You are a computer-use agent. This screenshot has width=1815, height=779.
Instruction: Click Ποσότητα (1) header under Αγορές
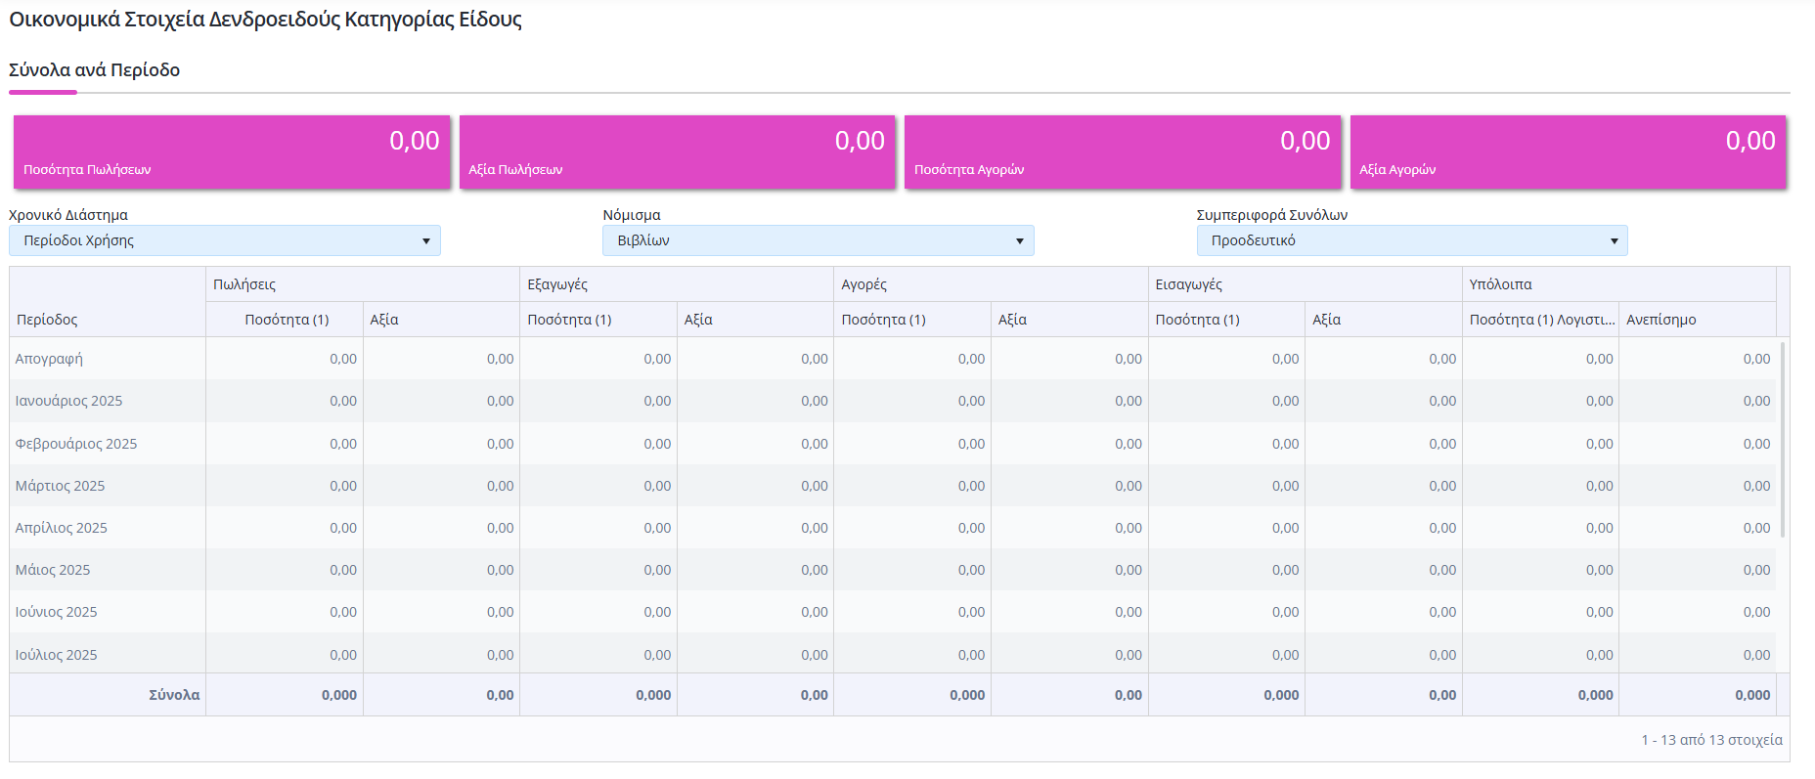pos(912,320)
